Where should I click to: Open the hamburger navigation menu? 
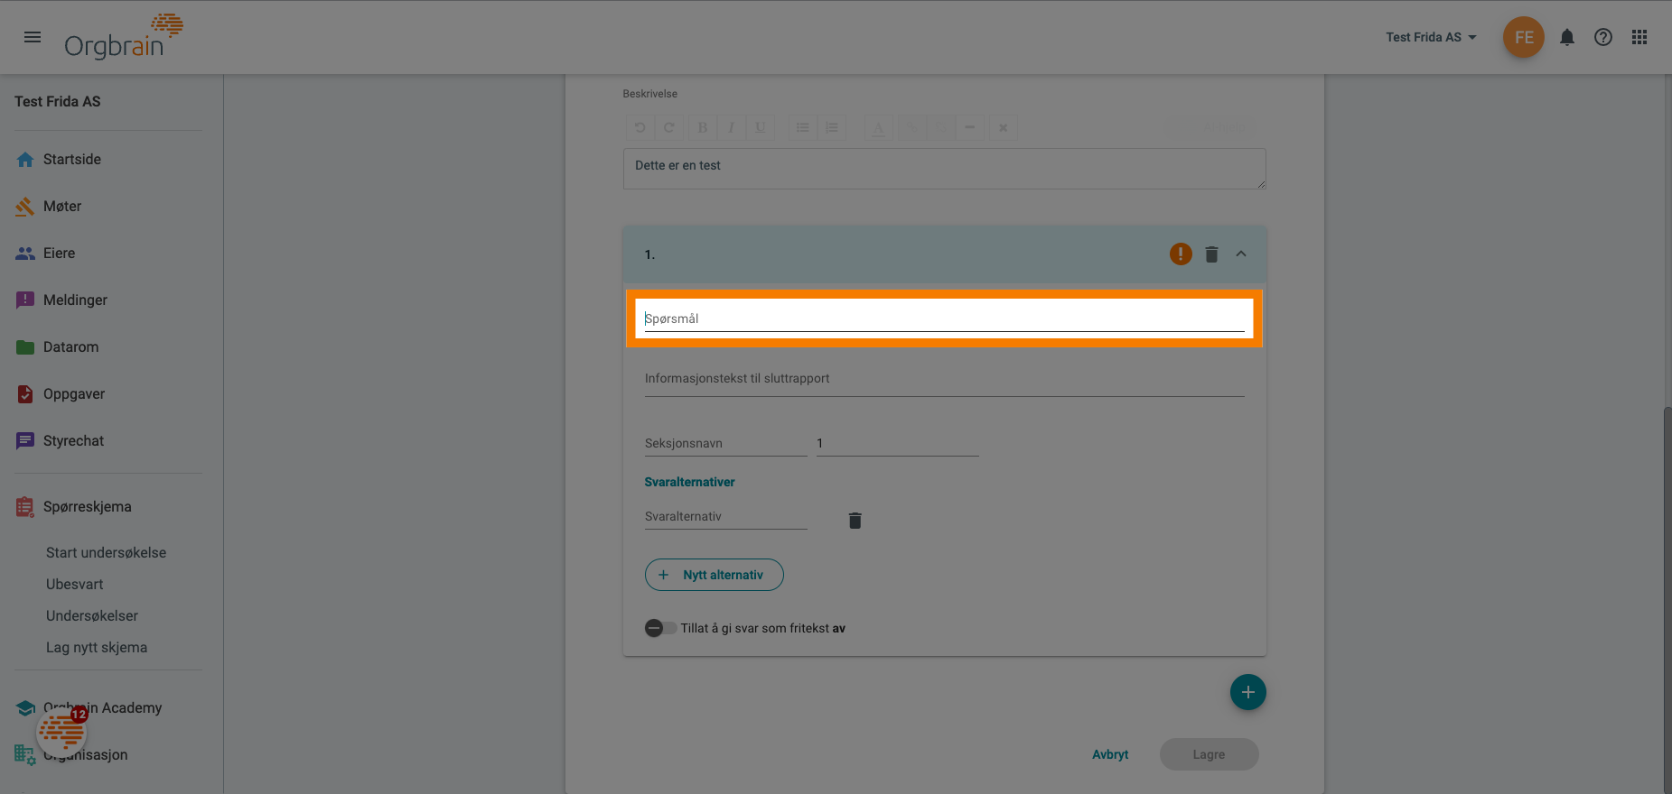click(x=33, y=37)
